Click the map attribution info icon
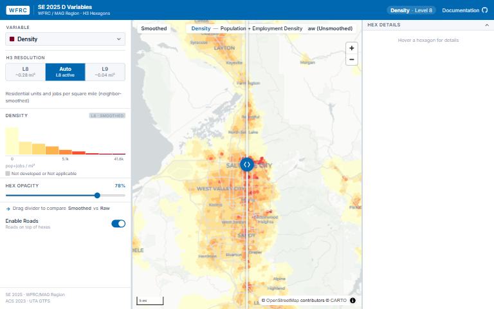 (353, 301)
